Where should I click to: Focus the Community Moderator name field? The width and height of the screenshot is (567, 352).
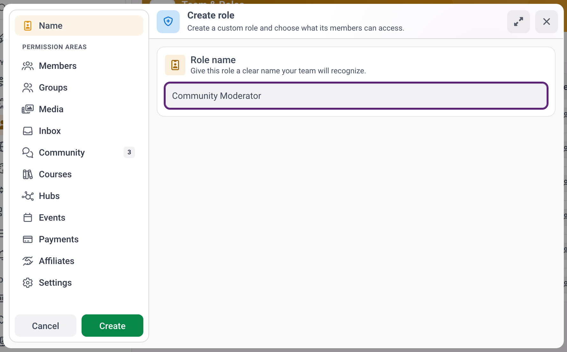pos(356,96)
